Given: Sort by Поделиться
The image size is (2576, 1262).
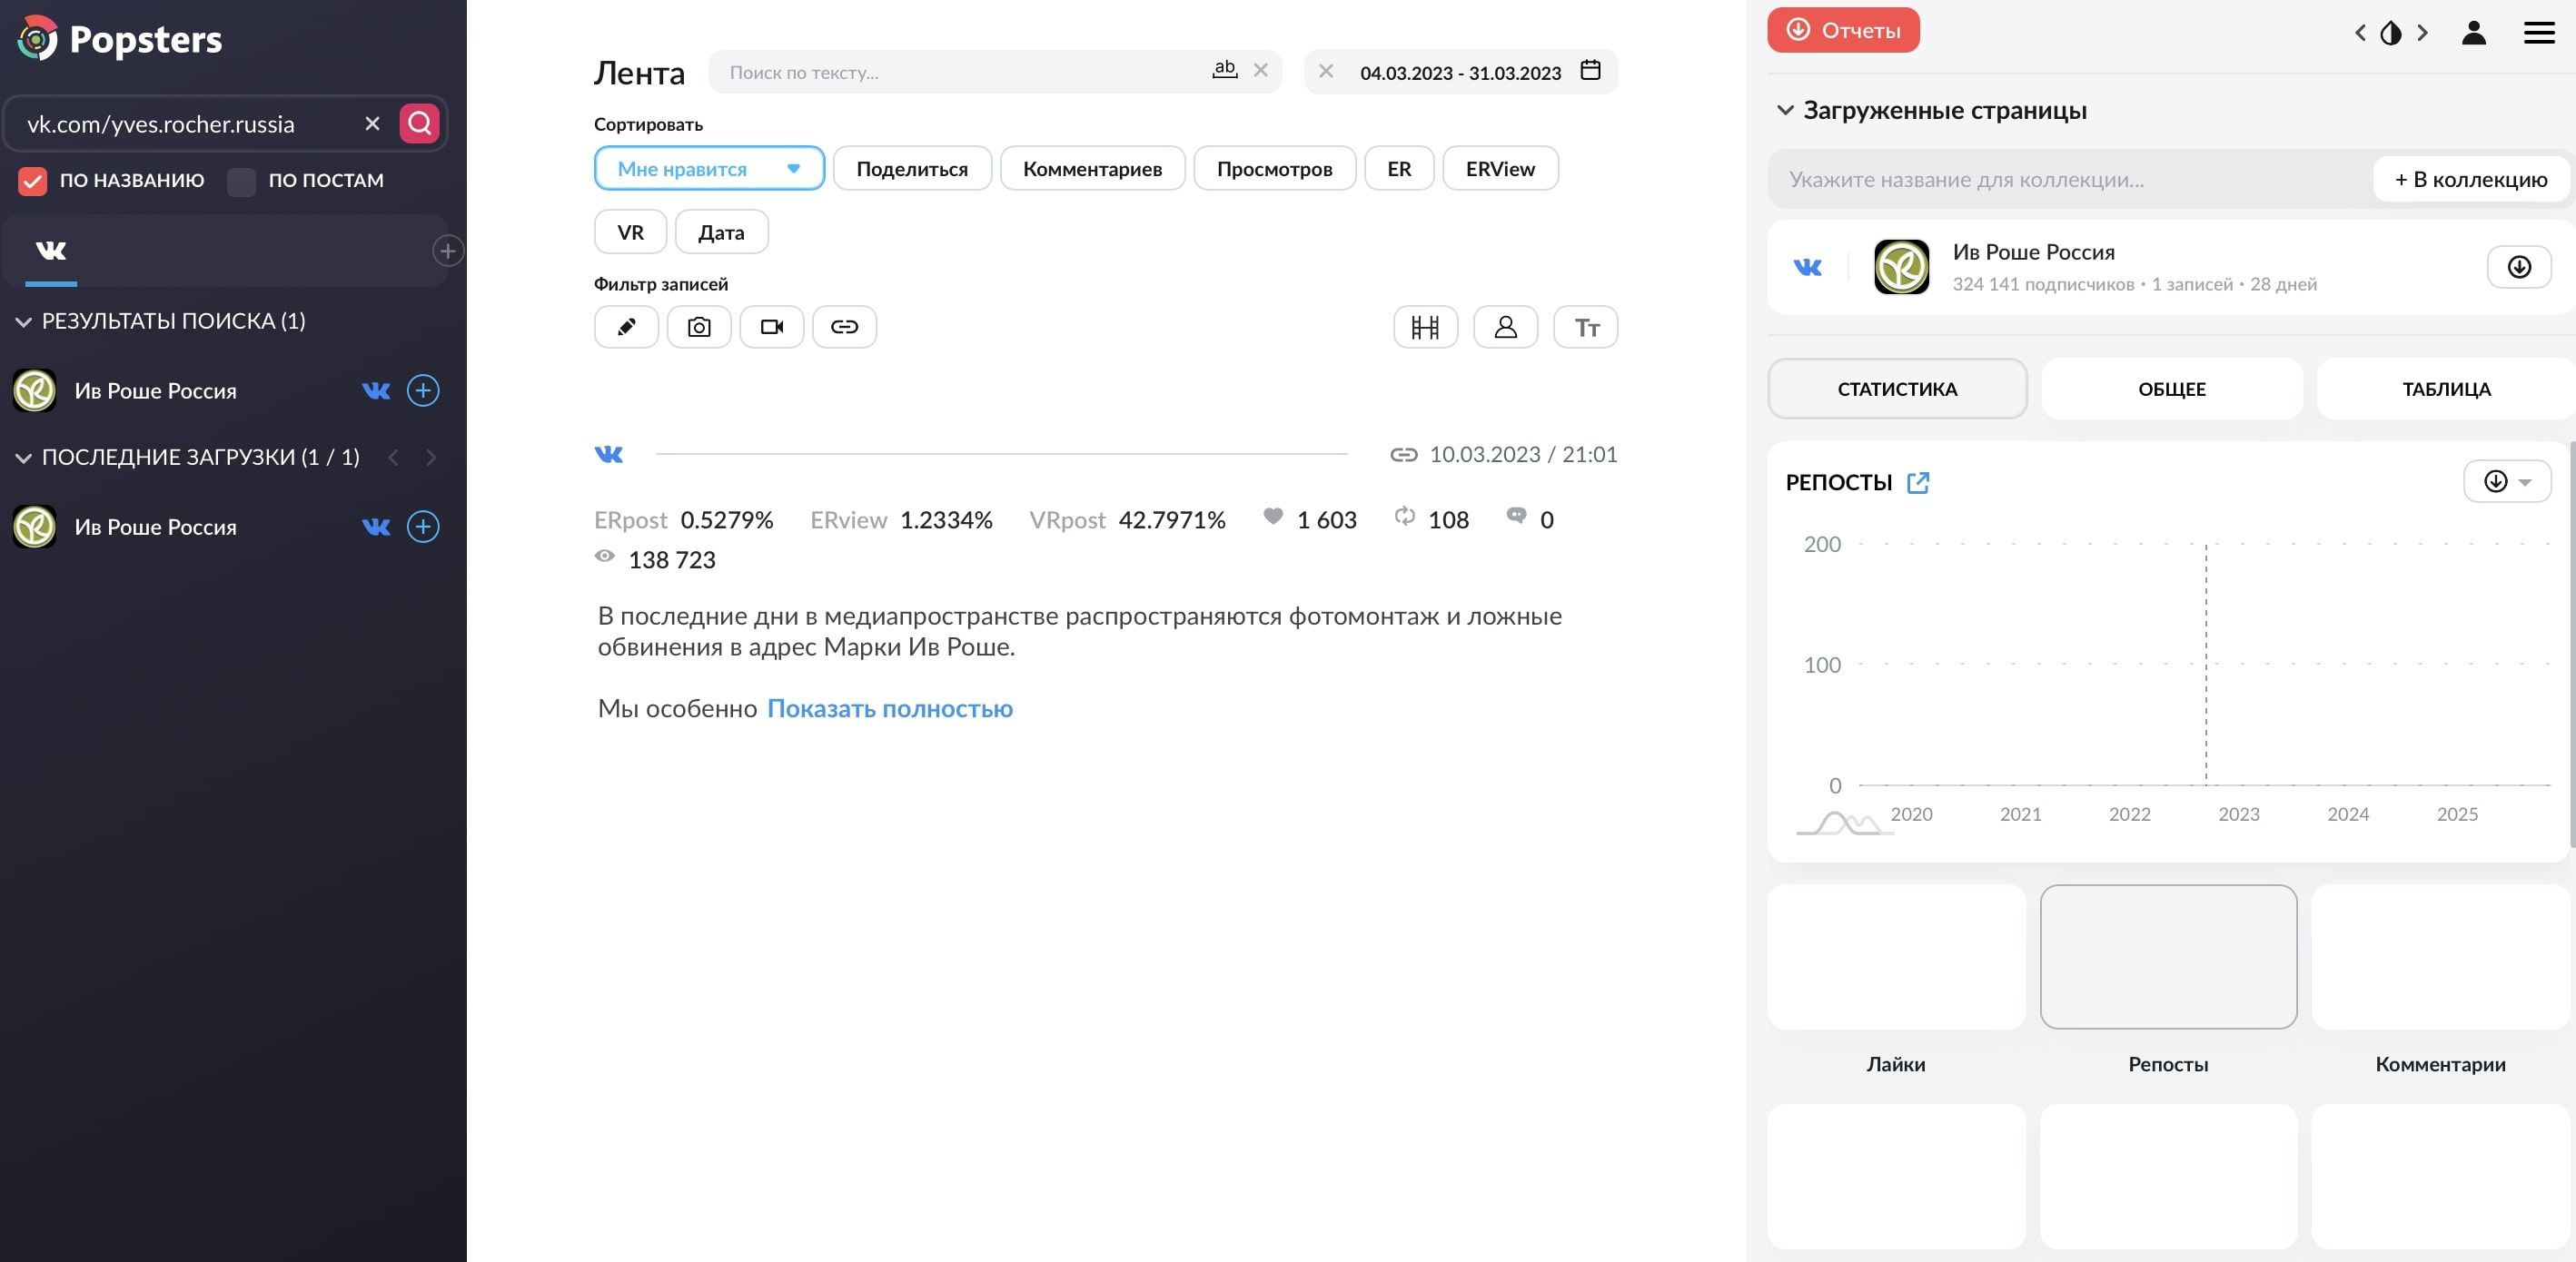Looking at the screenshot, I should coord(912,168).
